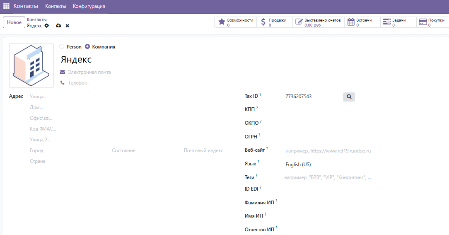Image resolution: width=449 pixels, height=235 pixels.
Task: Discard changes with the X icon
Action: click(x=67, y=26)
